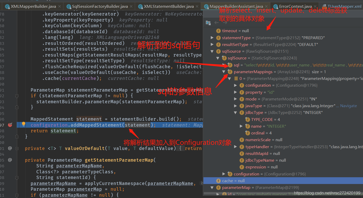Switch to XMLMapperBuilder.java tab
Image resolution: width=363 pixels, height=198 pixels.
click(x=32, y=6)
